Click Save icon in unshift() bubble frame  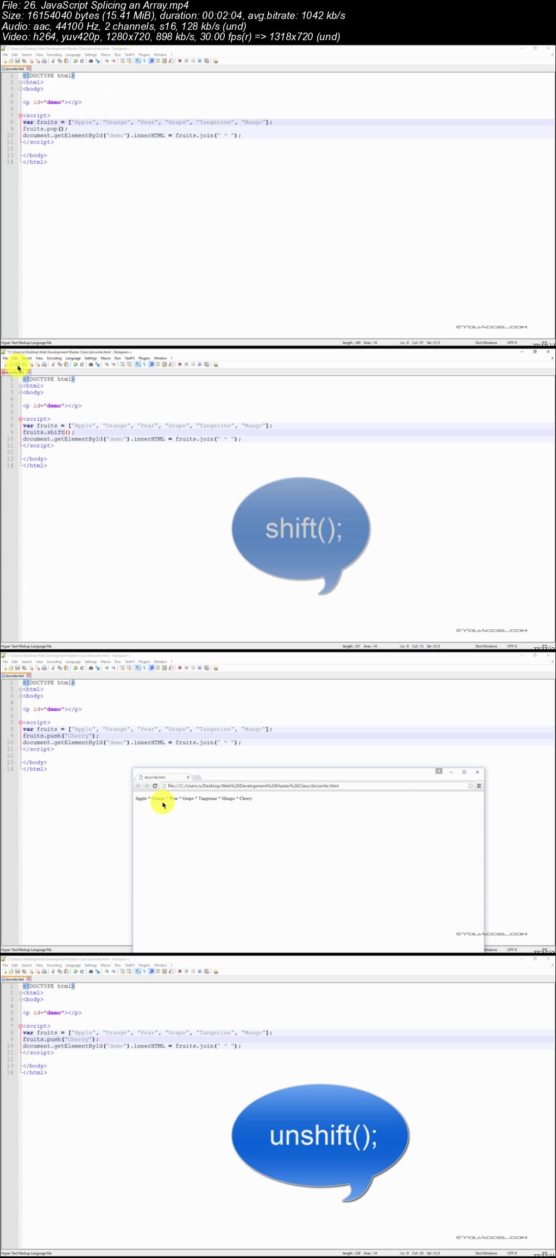(x=17, y=971)
